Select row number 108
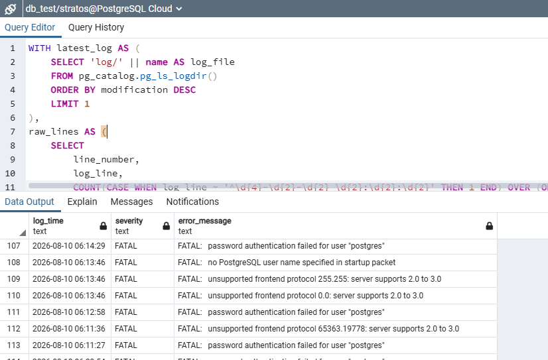Image resolution: width=548 pixels, height=360 pixels. (x=14, y=263)
